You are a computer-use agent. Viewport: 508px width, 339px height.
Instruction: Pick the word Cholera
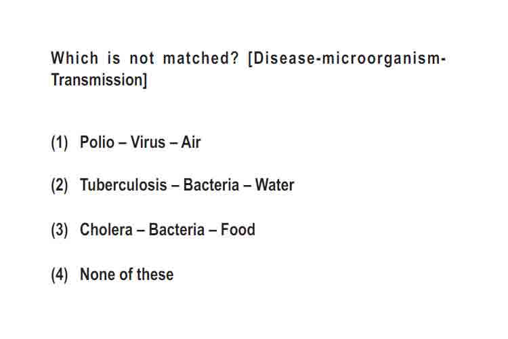pos(106,230)
